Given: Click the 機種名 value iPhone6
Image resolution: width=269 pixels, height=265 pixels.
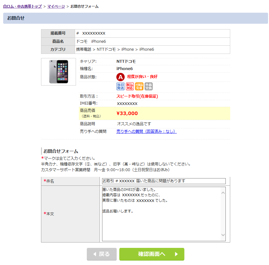Looking at the screenshot, I should [125, 68].
